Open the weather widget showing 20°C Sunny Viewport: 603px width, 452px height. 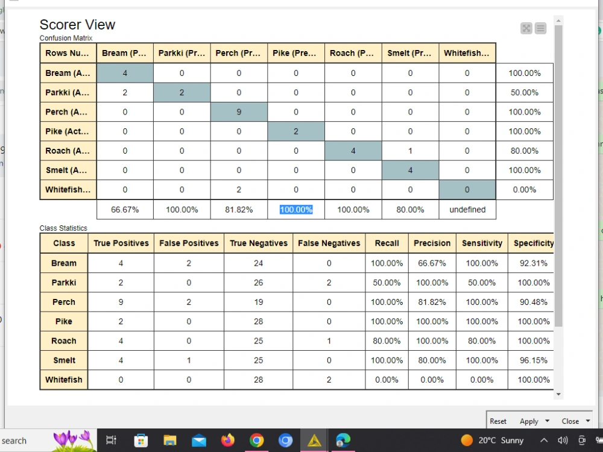(492, 441)
